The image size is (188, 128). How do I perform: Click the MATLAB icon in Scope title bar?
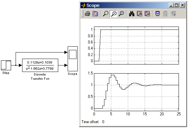click(x=84, y=5)
